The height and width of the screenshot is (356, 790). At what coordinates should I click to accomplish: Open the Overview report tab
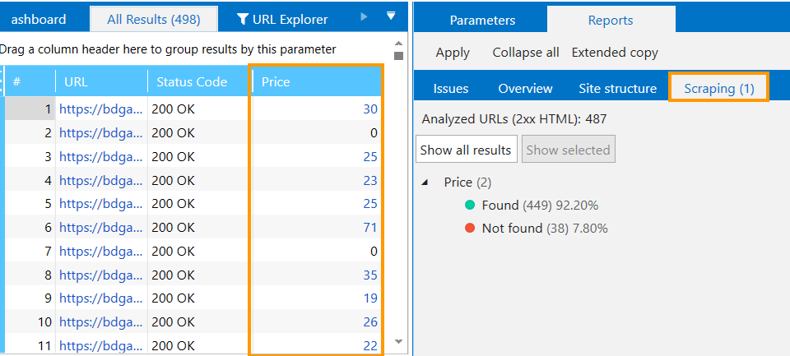(x=525, y=89)
